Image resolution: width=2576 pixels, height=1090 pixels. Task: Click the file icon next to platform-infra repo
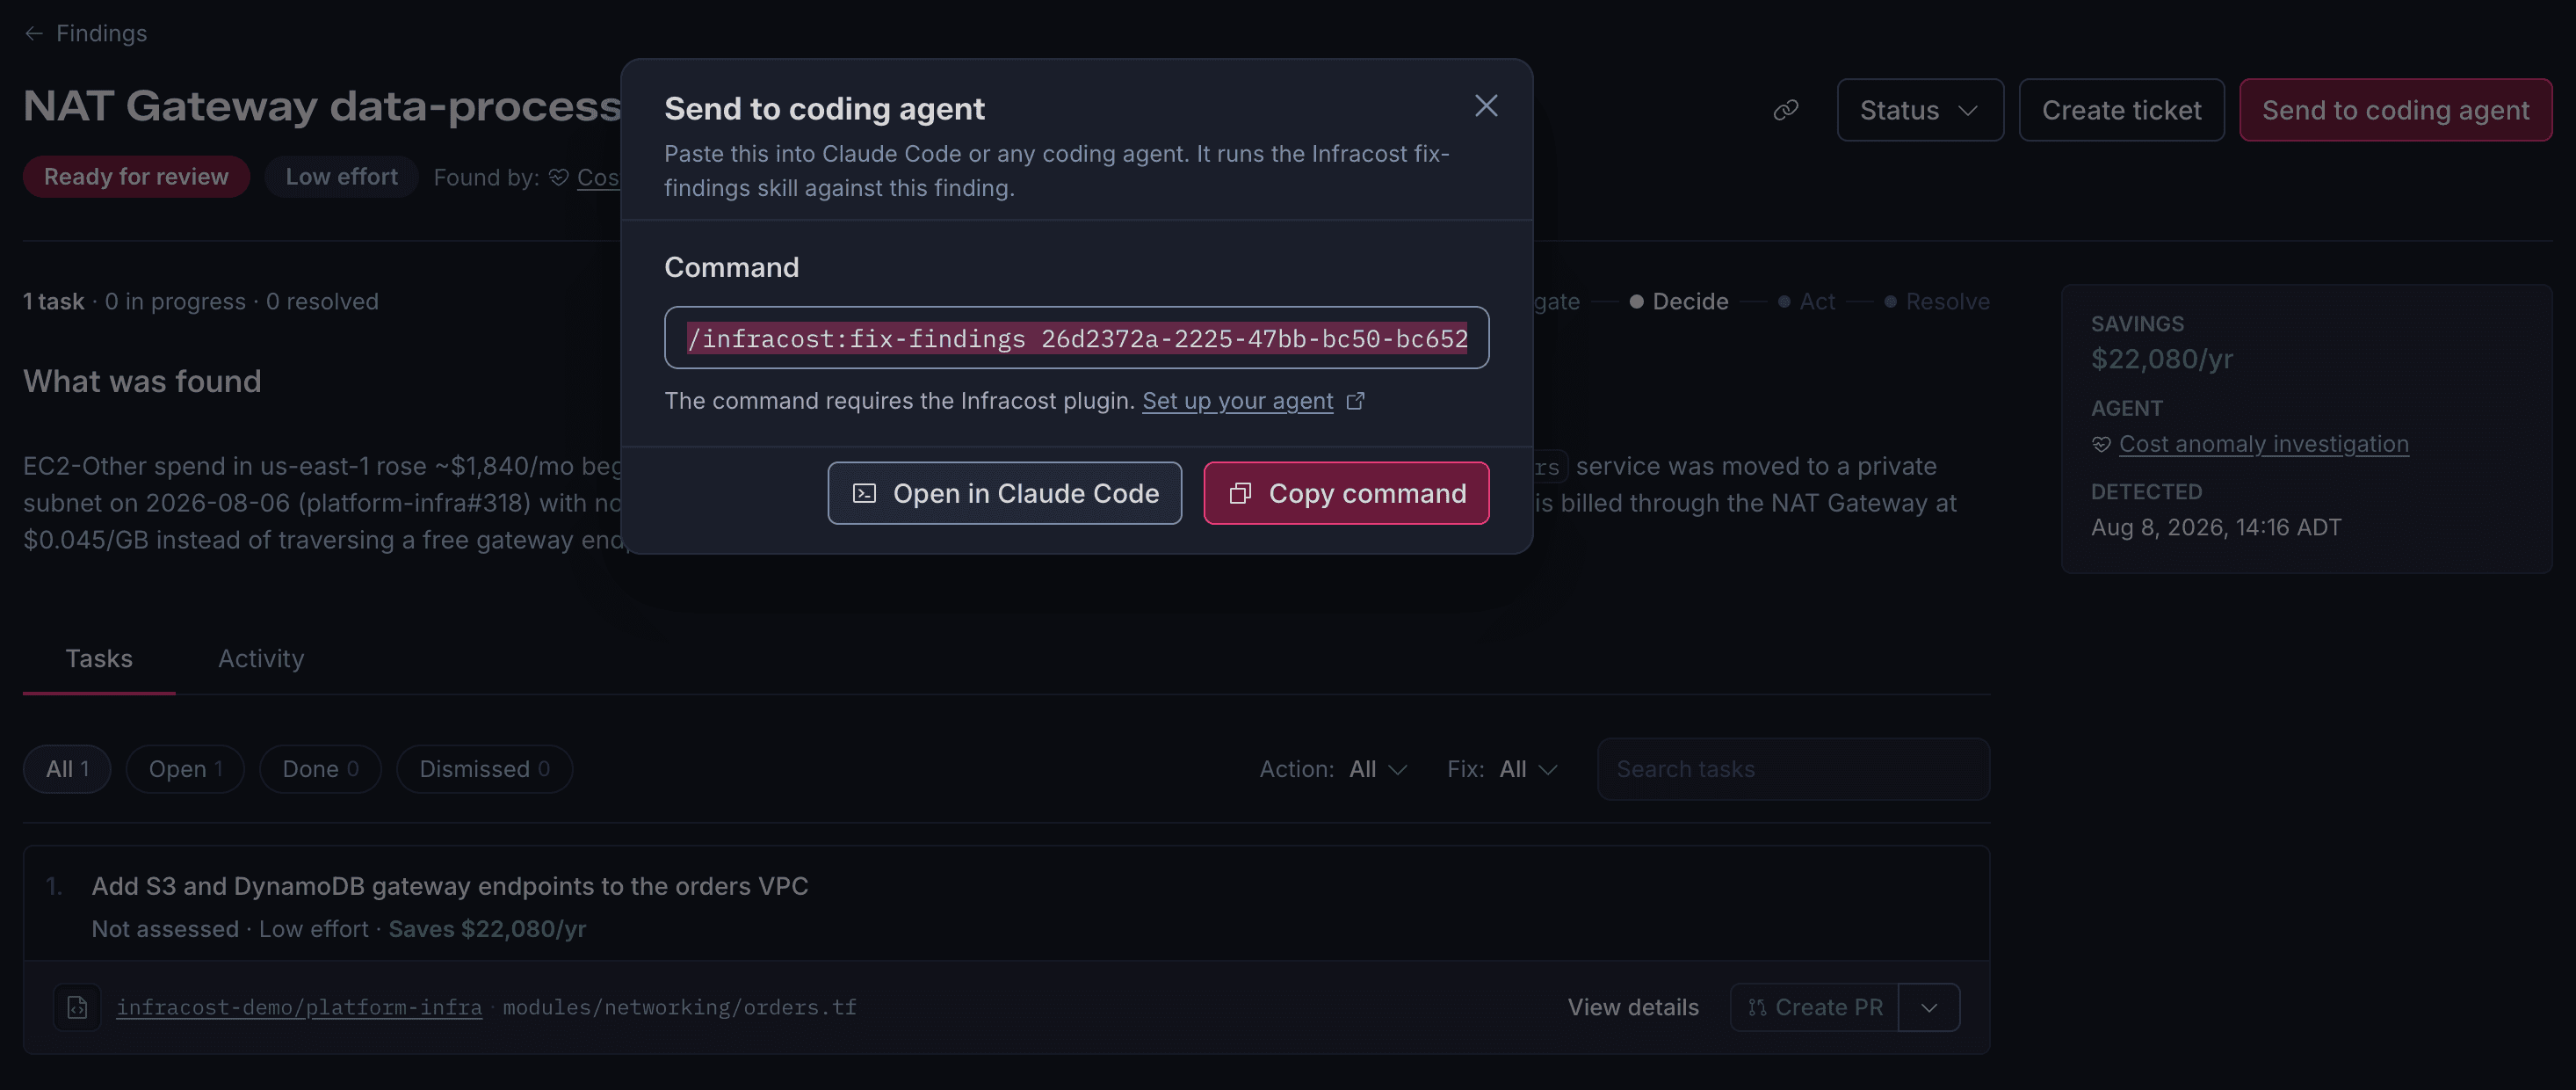coord(77,1006)
